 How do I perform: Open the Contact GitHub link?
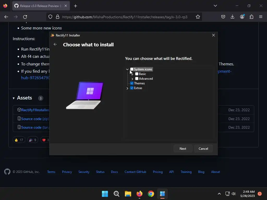[x=135, y=172]
